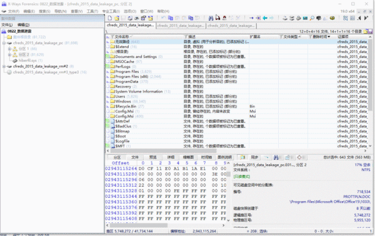This screenshot has width=375, height=236.
Task: Tick the checkbox for $LogFile row
Action: [108, 141]
